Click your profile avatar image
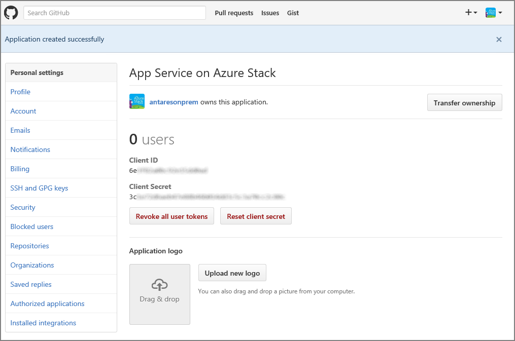The image size is (515, 341). [491, 12]
